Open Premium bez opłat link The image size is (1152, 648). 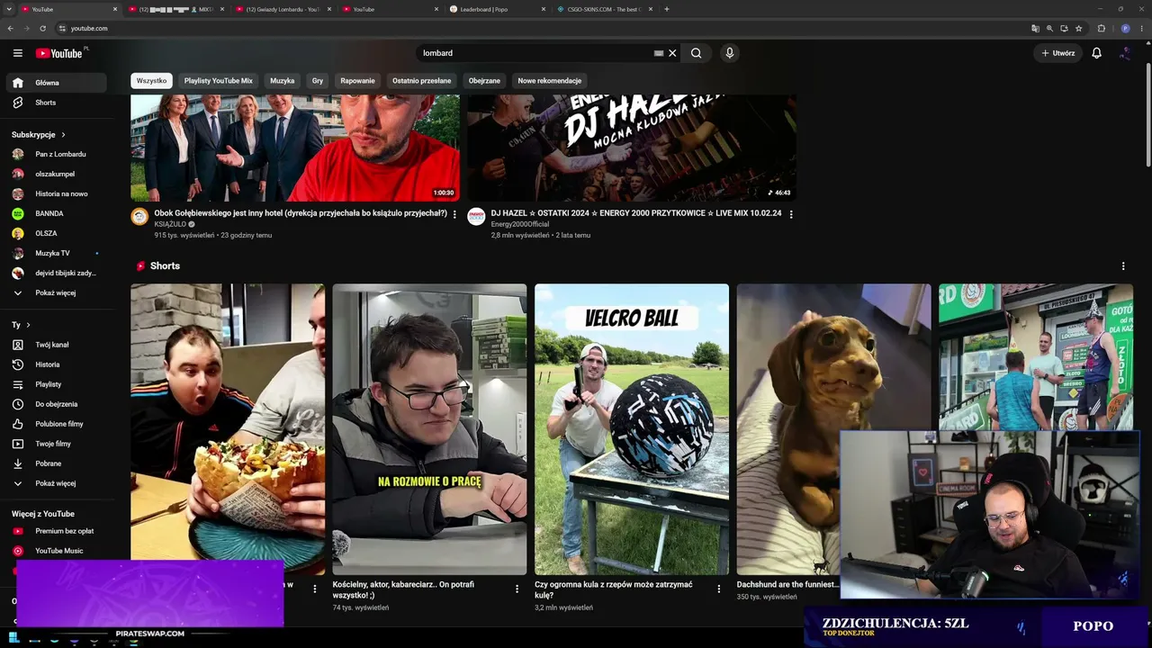pos(56,531)
